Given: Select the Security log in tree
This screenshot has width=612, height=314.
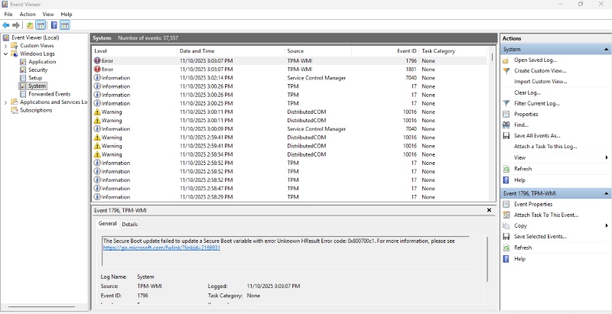Looking at the screenshot, I should tap(37, 70).
